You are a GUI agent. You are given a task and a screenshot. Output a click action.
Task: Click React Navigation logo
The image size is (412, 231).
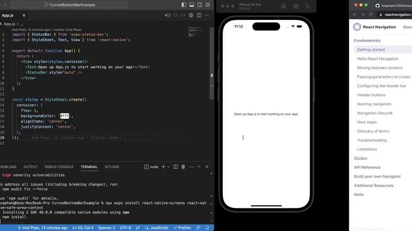pyautogui.click(x=357, y=27)
